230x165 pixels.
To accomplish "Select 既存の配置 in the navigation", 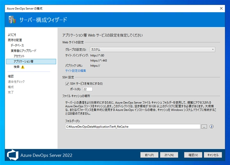I will 15,40.
